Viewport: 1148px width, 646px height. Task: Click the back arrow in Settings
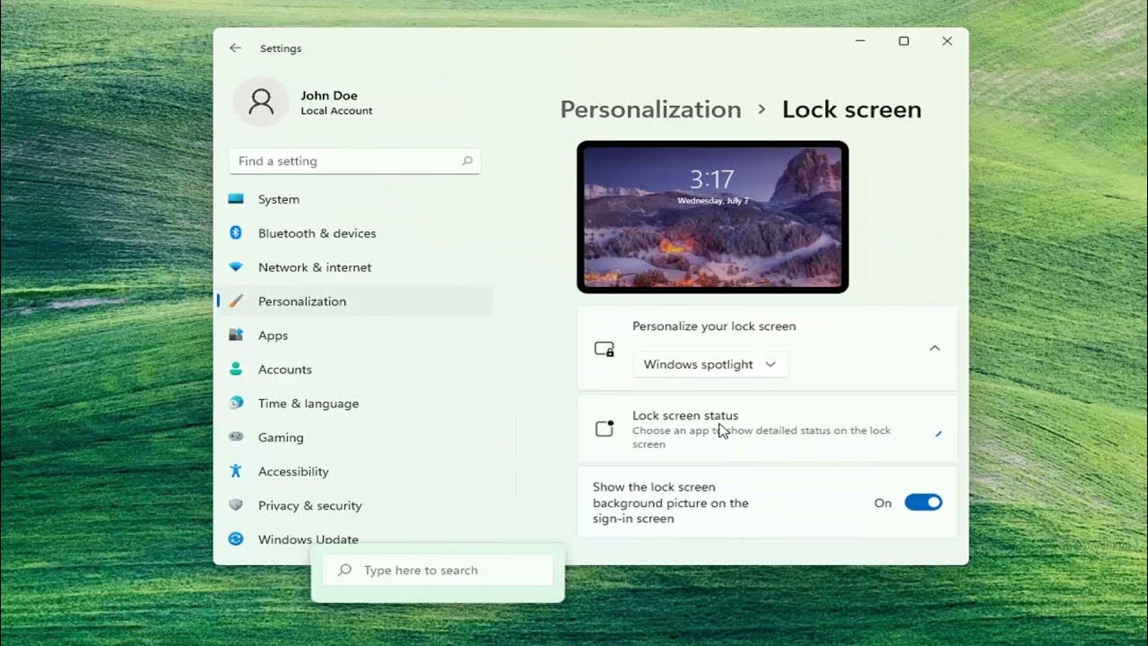pyautogui.click(x=235, y=48)
